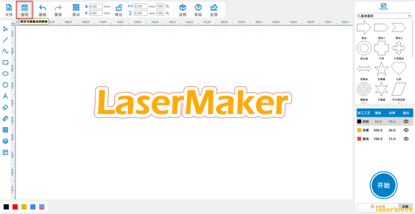This screenshot has height=214, width=415.
Task: Select the ellipse tool
Action: 5,74
